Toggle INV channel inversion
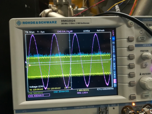 pos(115,74)
